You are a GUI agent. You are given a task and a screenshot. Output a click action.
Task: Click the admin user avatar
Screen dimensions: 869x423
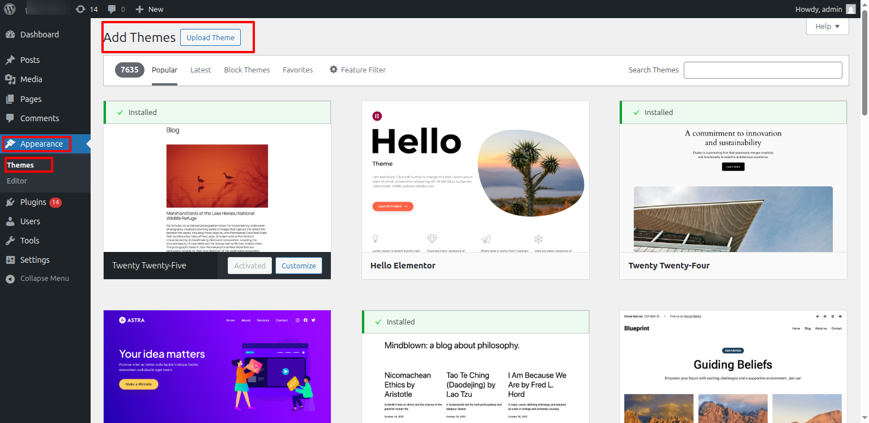tap(850, 9)
